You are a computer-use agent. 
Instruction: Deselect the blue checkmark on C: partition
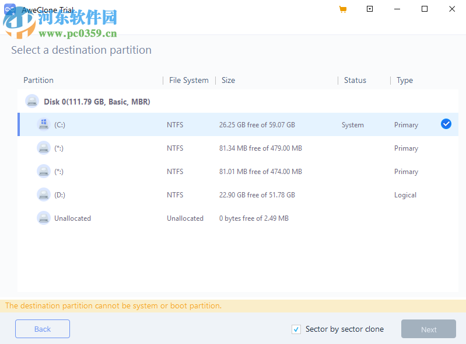[x=446, y=124]
